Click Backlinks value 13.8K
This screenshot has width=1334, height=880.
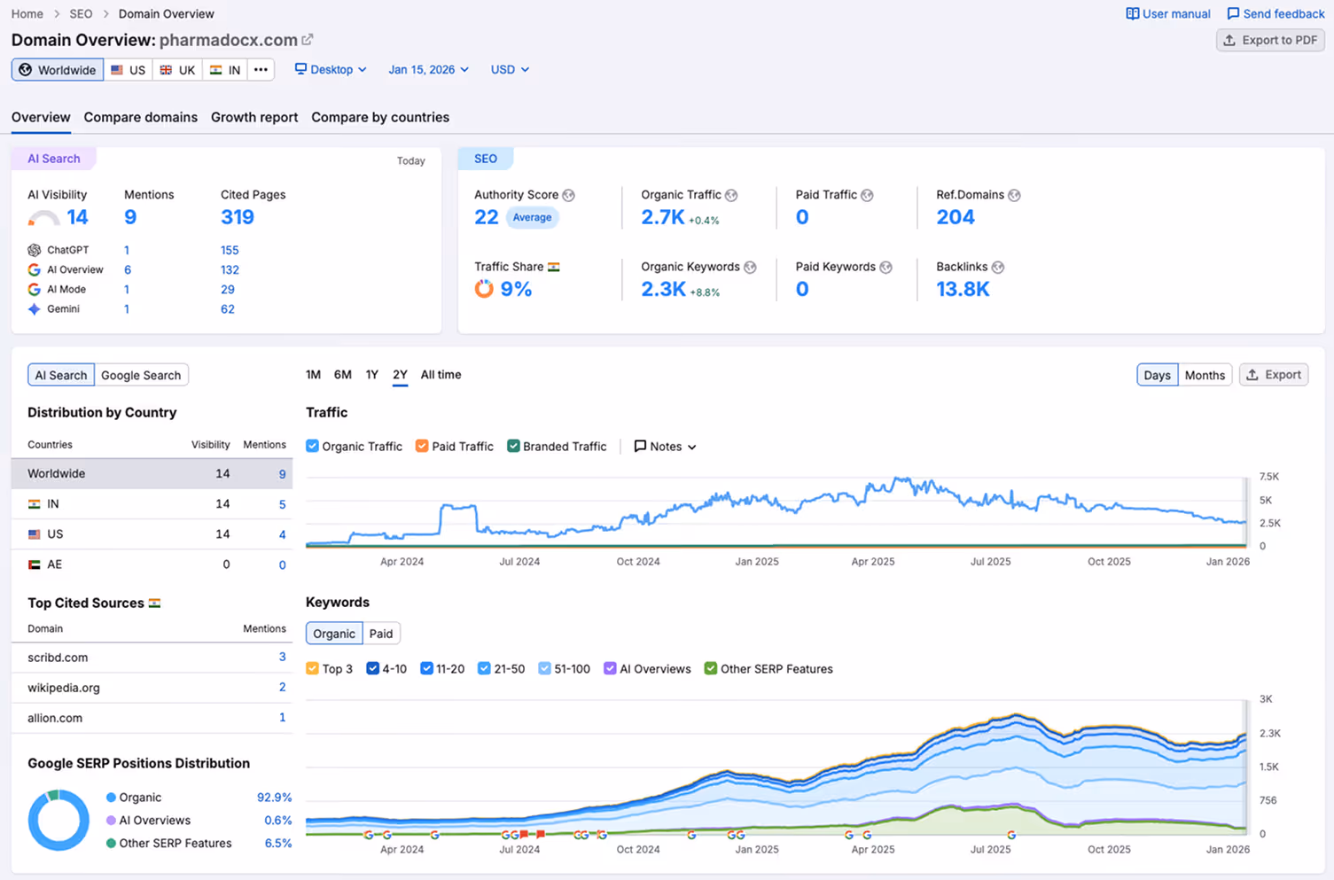click(x=963, y=289)
